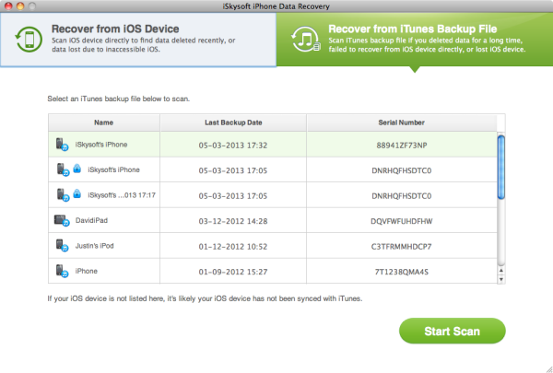
Task: Click lock icon on iSkysoft's iPhone 17:05 backup
Action: [x=76, y=169]
